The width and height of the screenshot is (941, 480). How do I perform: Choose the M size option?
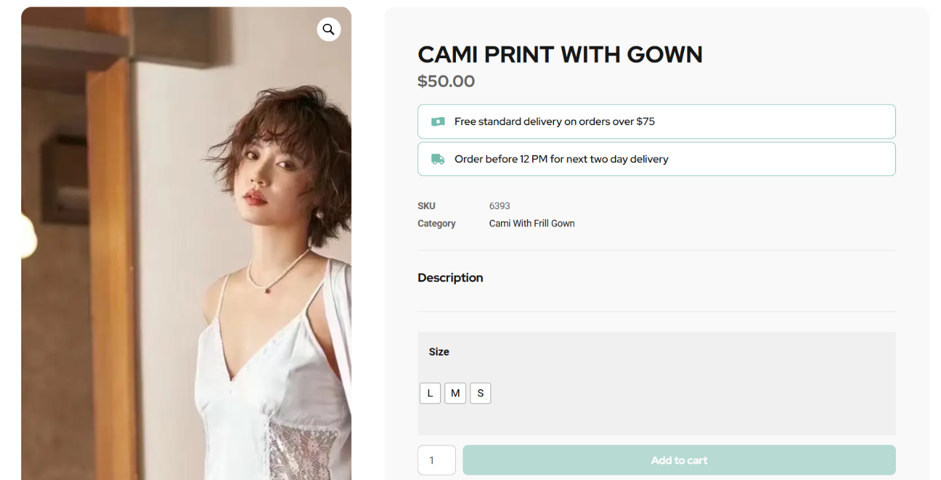click(x=455, y=393)
